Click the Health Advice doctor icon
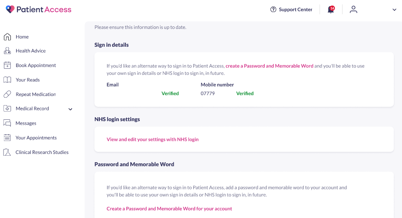 coord(7,51)
